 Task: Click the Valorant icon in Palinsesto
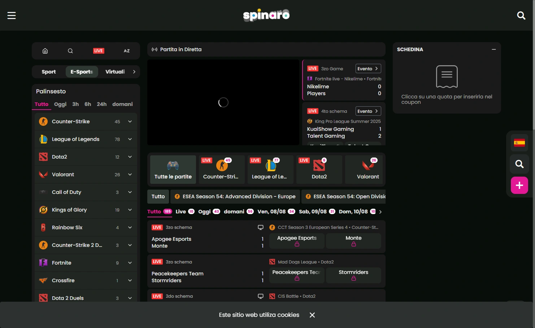point(43,174)
